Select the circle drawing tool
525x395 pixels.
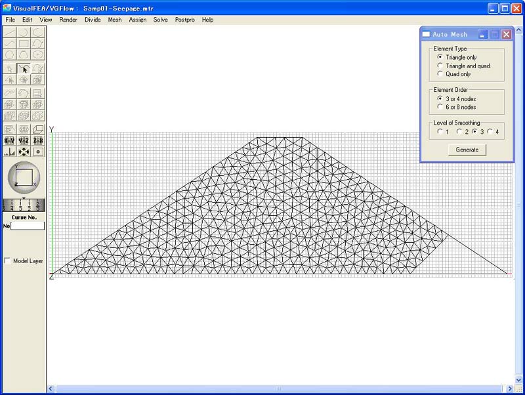coord(10,55)
